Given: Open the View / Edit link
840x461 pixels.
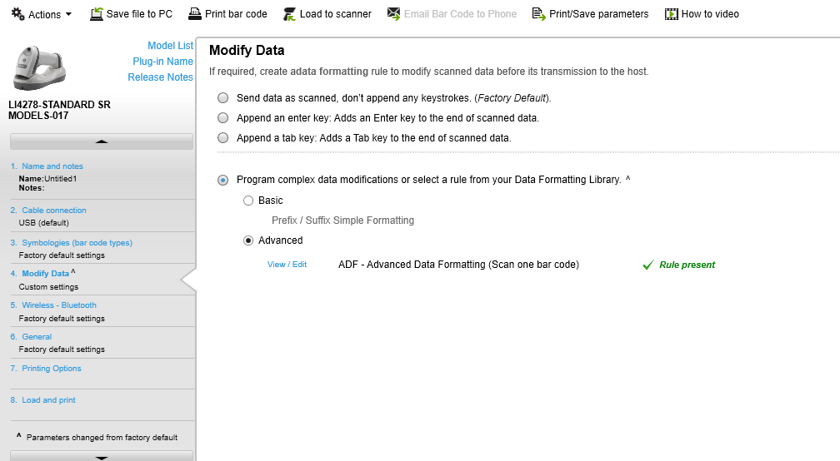Looking at the screenshot, I should [287, 265].
